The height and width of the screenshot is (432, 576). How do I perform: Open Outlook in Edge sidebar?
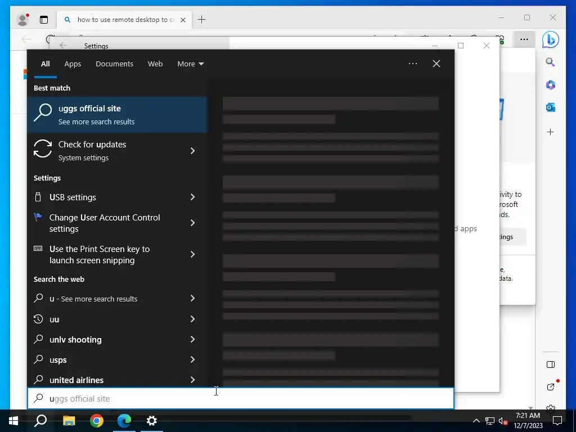coord(550,107)
